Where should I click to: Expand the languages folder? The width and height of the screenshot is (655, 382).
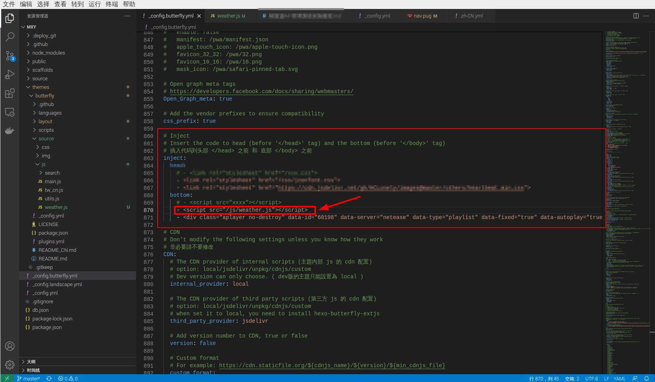coord(78,113)
